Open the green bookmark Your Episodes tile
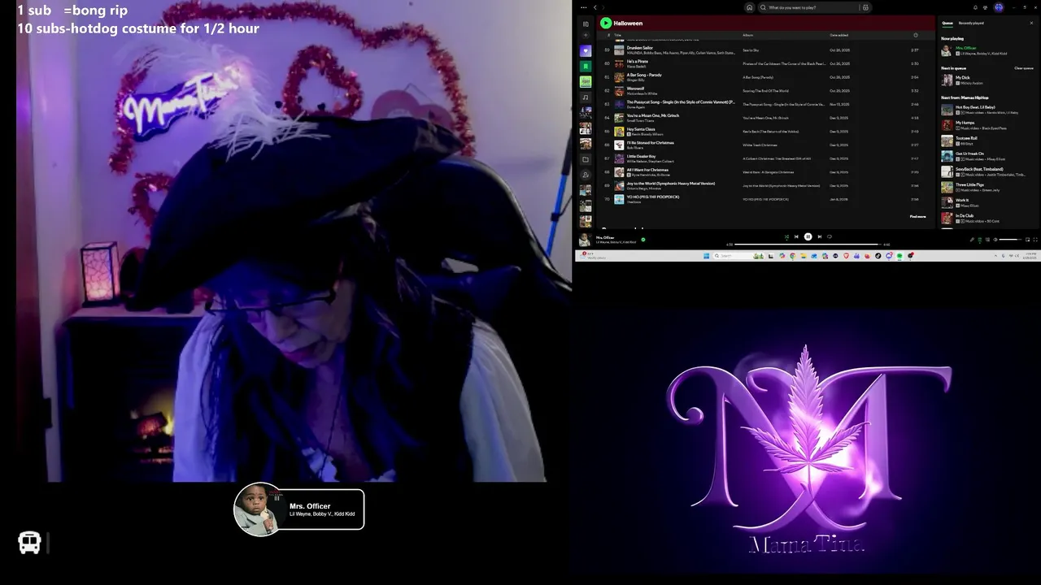 [x=586, y=67]
